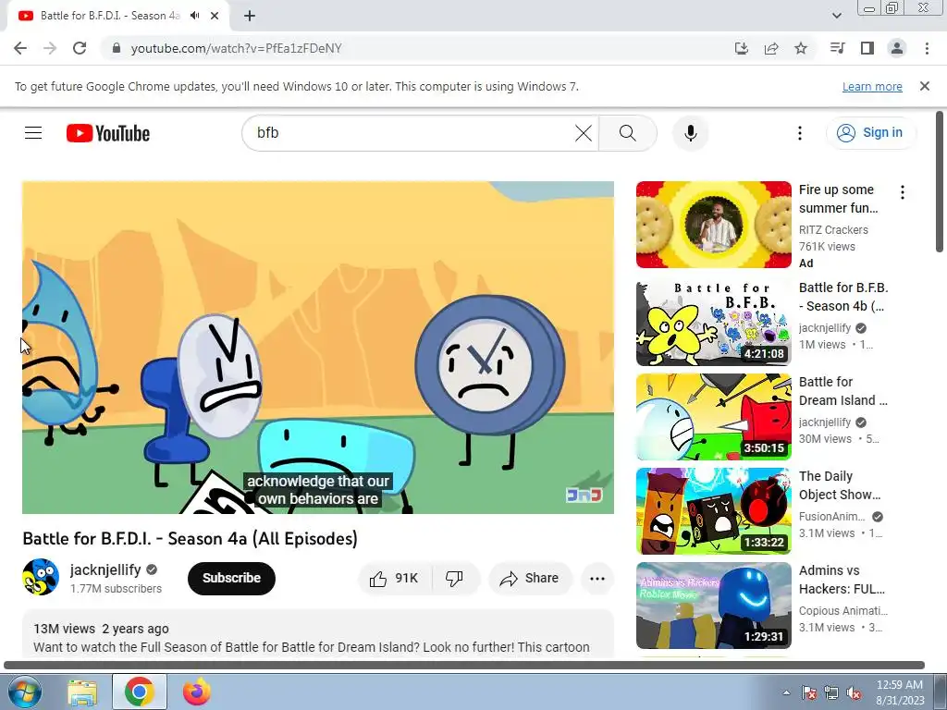Click the browser back arrow
This screenshot has width=947, height=710.
pyautogui.click(x=20, y=48)
